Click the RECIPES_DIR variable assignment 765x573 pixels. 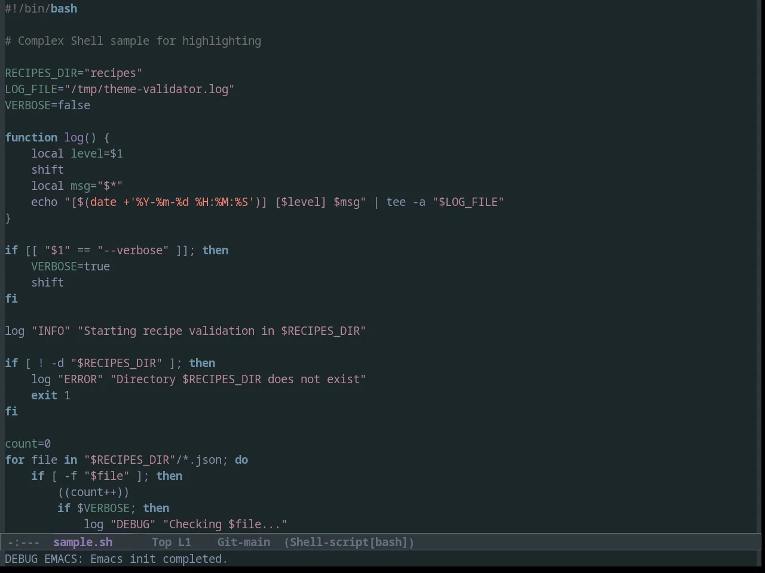74,73
